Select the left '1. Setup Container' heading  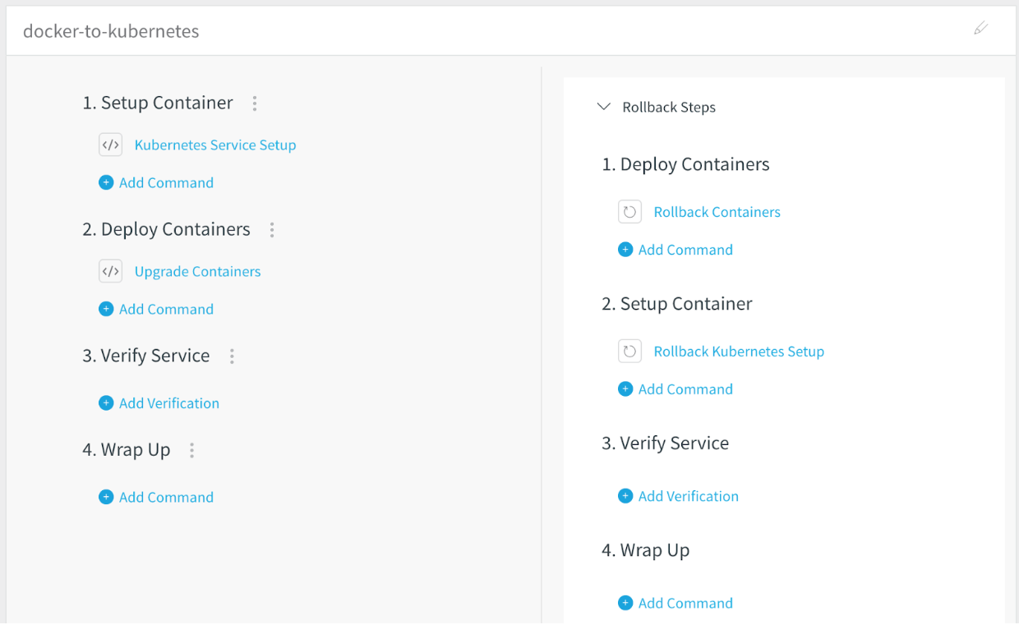[158, 103]
